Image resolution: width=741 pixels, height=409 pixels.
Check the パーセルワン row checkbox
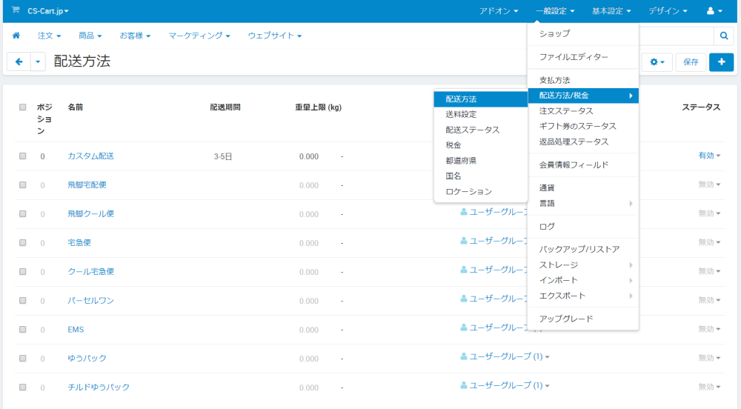(23, 300)
